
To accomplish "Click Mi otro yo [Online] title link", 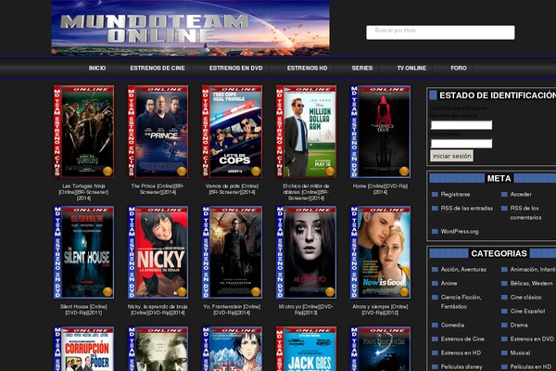I will [306, 310].
